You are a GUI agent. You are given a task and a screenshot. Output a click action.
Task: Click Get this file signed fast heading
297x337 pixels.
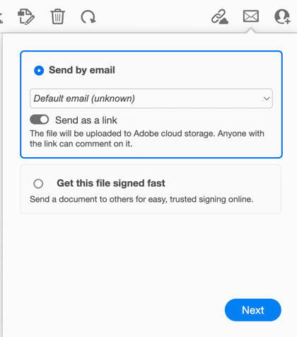point(111,183)
